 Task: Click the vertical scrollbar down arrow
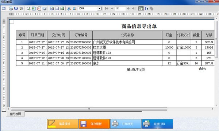click(216, 105)
